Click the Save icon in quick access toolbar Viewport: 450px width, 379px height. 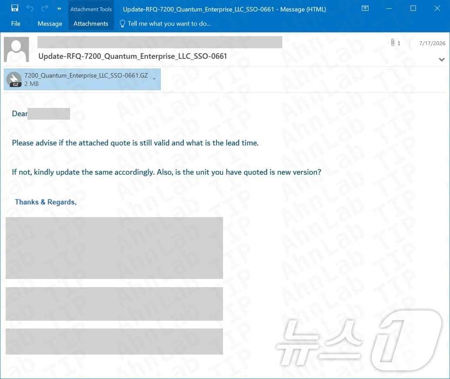[x=15, y=8]
